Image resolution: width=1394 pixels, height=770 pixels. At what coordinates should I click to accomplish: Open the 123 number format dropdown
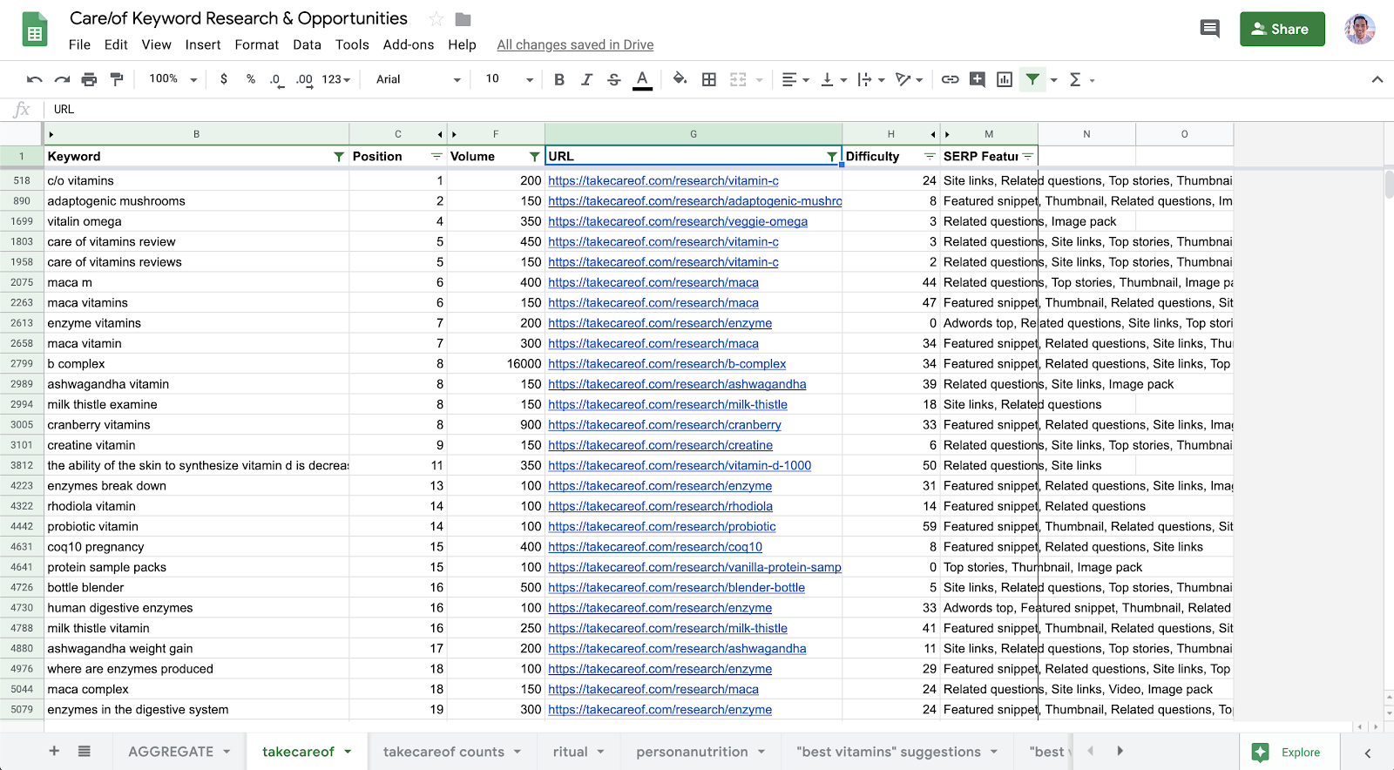(x=336, y=79)
